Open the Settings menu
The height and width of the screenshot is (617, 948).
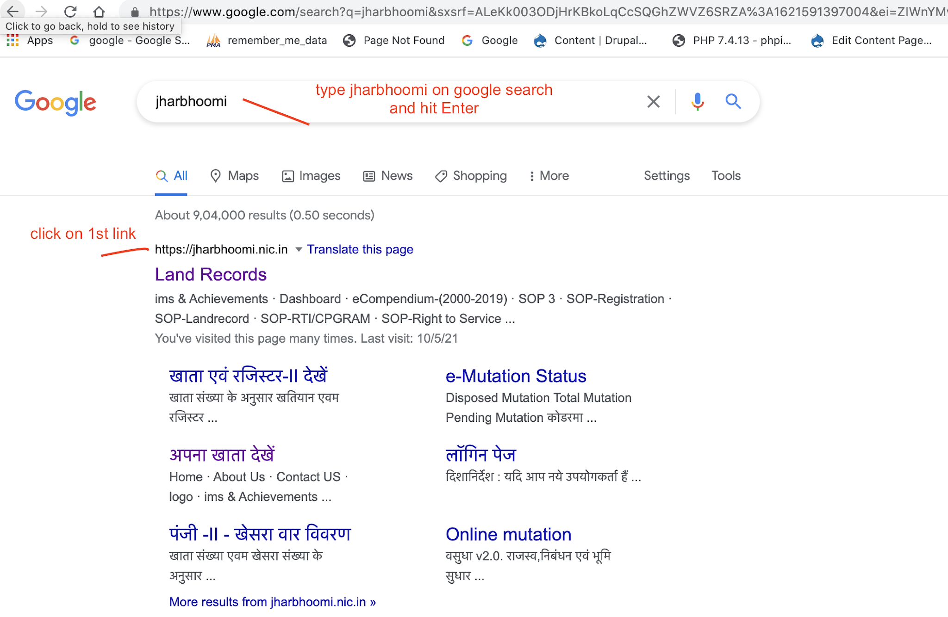(667, 176)
